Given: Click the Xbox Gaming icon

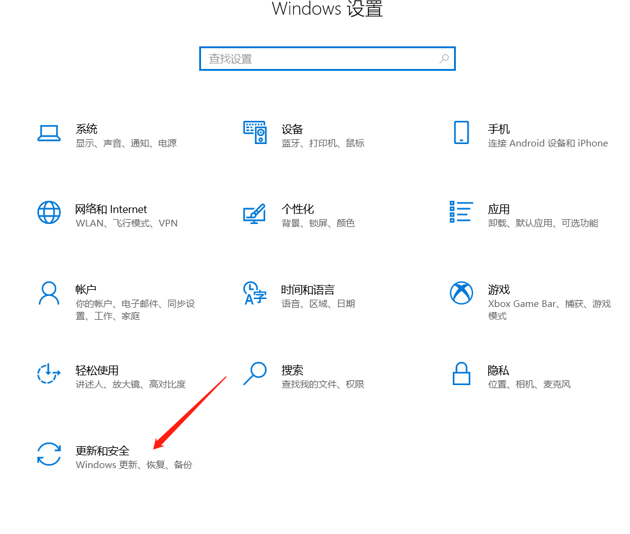Looking at the screenshot, I should click(461, 293).
